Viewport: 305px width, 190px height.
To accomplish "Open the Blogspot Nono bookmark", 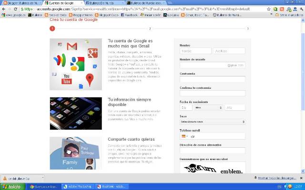I will tap(81, 15).
